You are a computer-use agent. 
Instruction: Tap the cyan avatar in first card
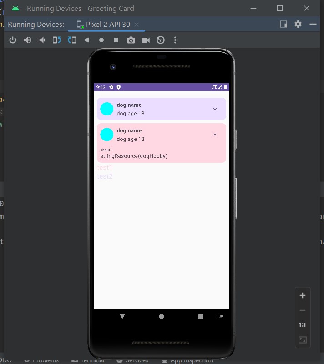point(106,109)
